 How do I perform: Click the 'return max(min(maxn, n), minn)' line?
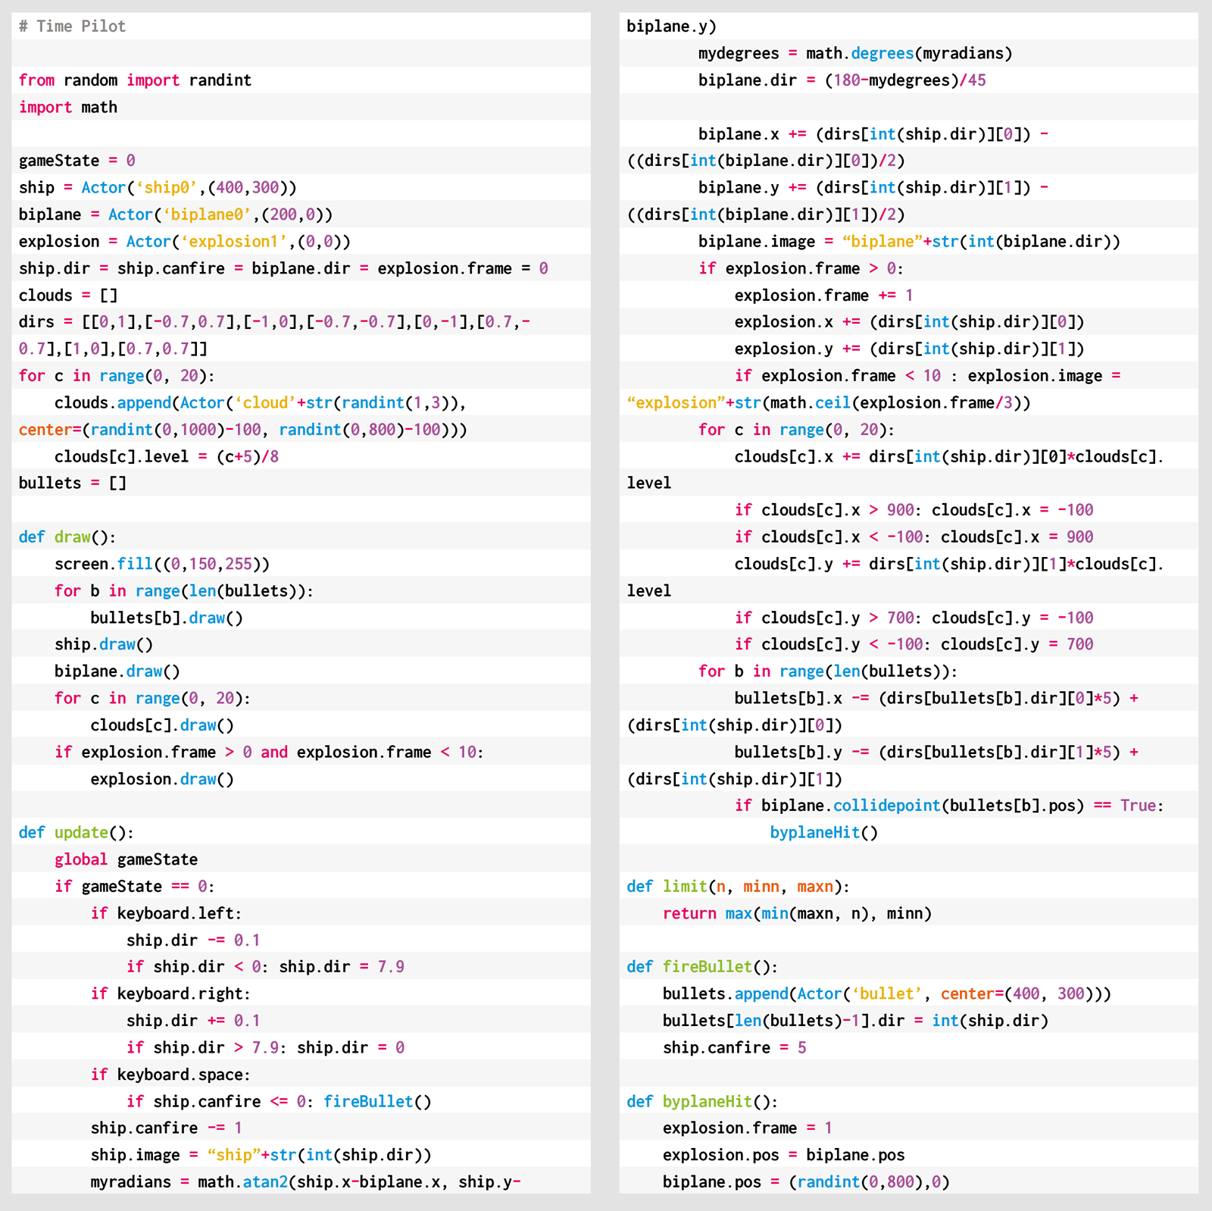pos(797,913)
